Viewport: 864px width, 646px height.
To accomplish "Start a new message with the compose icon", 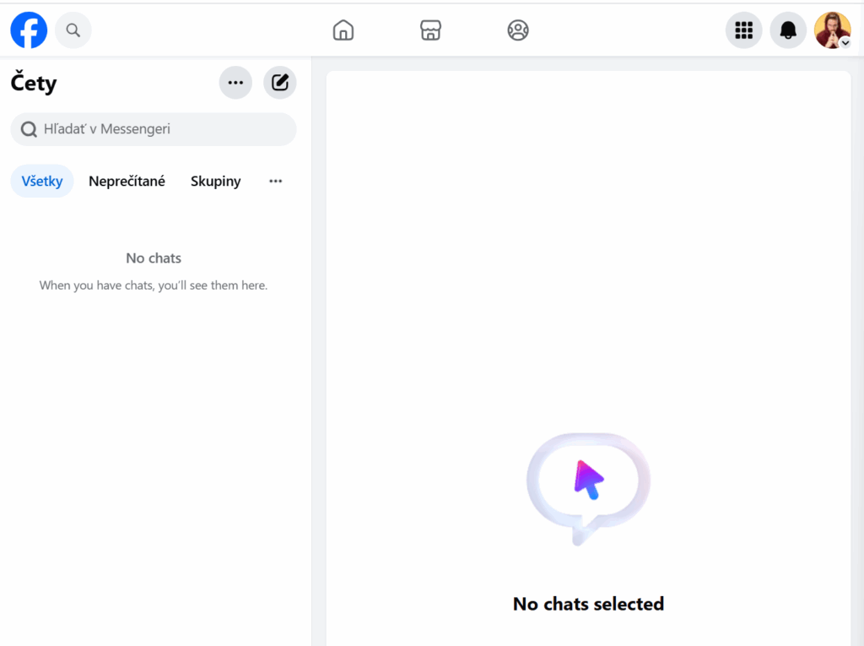I will (279, 82).
